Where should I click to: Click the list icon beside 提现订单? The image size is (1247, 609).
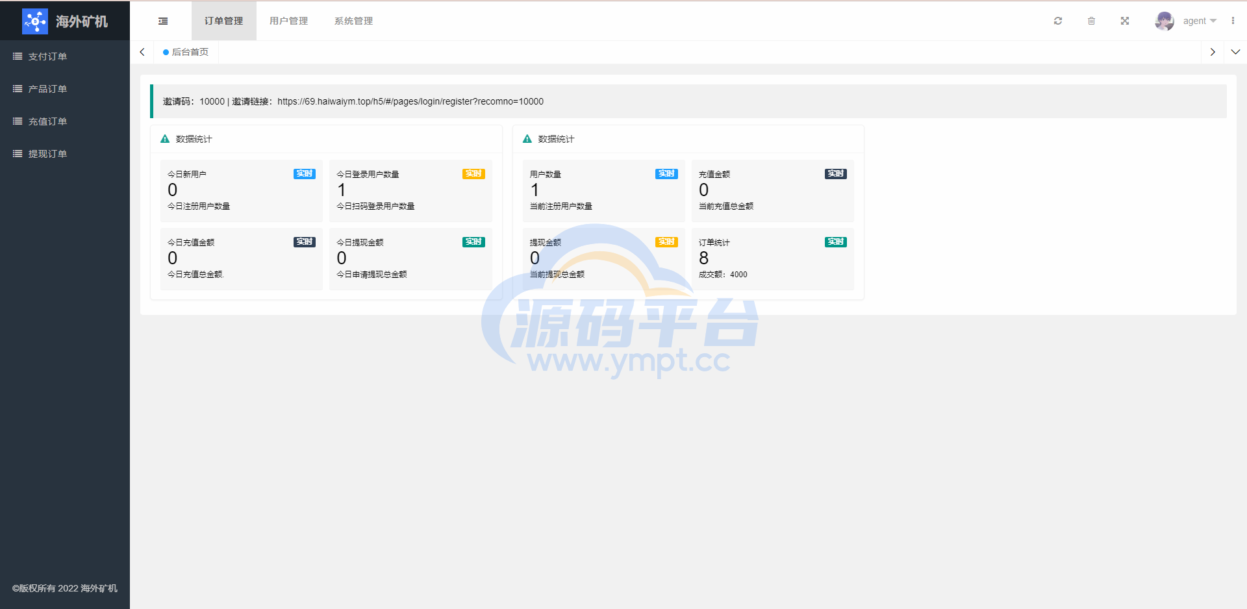tap(18, 154)
